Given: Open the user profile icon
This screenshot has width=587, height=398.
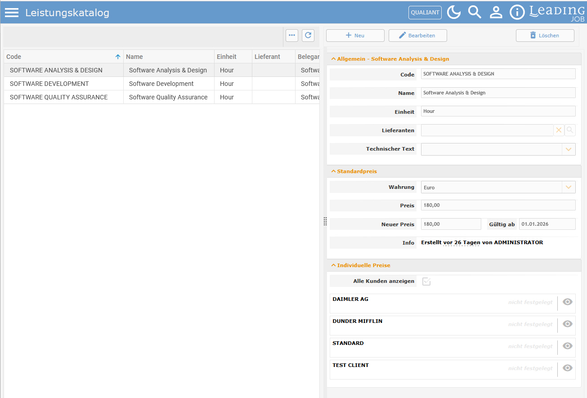Looking at the screenshot, I should pos(496,13).
